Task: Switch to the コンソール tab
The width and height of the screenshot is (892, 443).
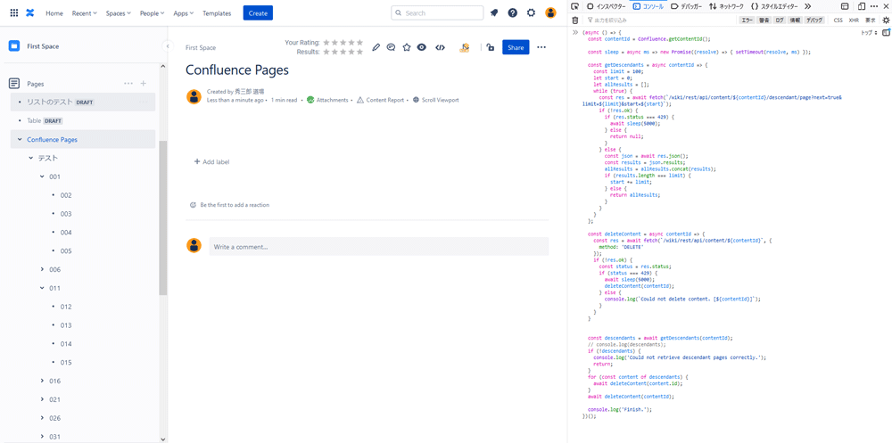Action: pyautogui.click(x=648, y=6)
